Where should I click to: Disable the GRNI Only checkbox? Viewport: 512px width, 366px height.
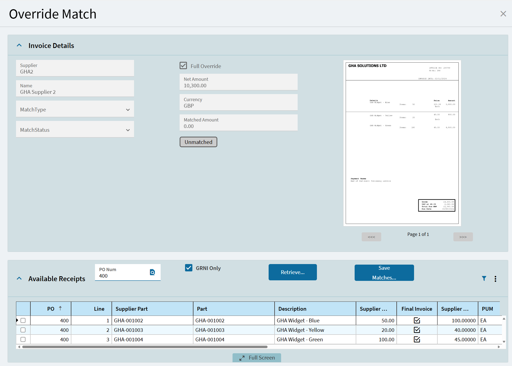[189, 268]
